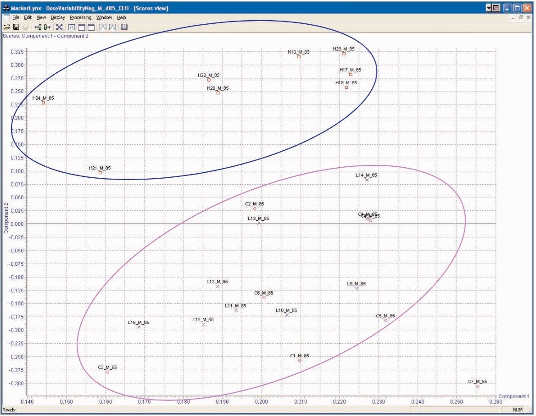Select data point L14_M_85
This screenshot has width=536, height=416.
367,180
